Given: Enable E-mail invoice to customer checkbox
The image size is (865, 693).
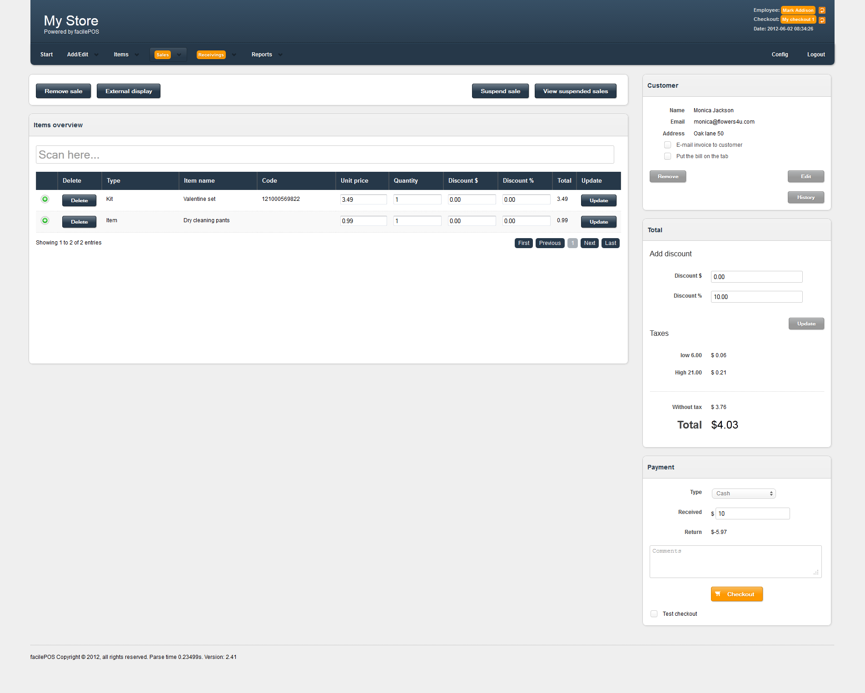Looking at the screenshot, I should point(667,145).
